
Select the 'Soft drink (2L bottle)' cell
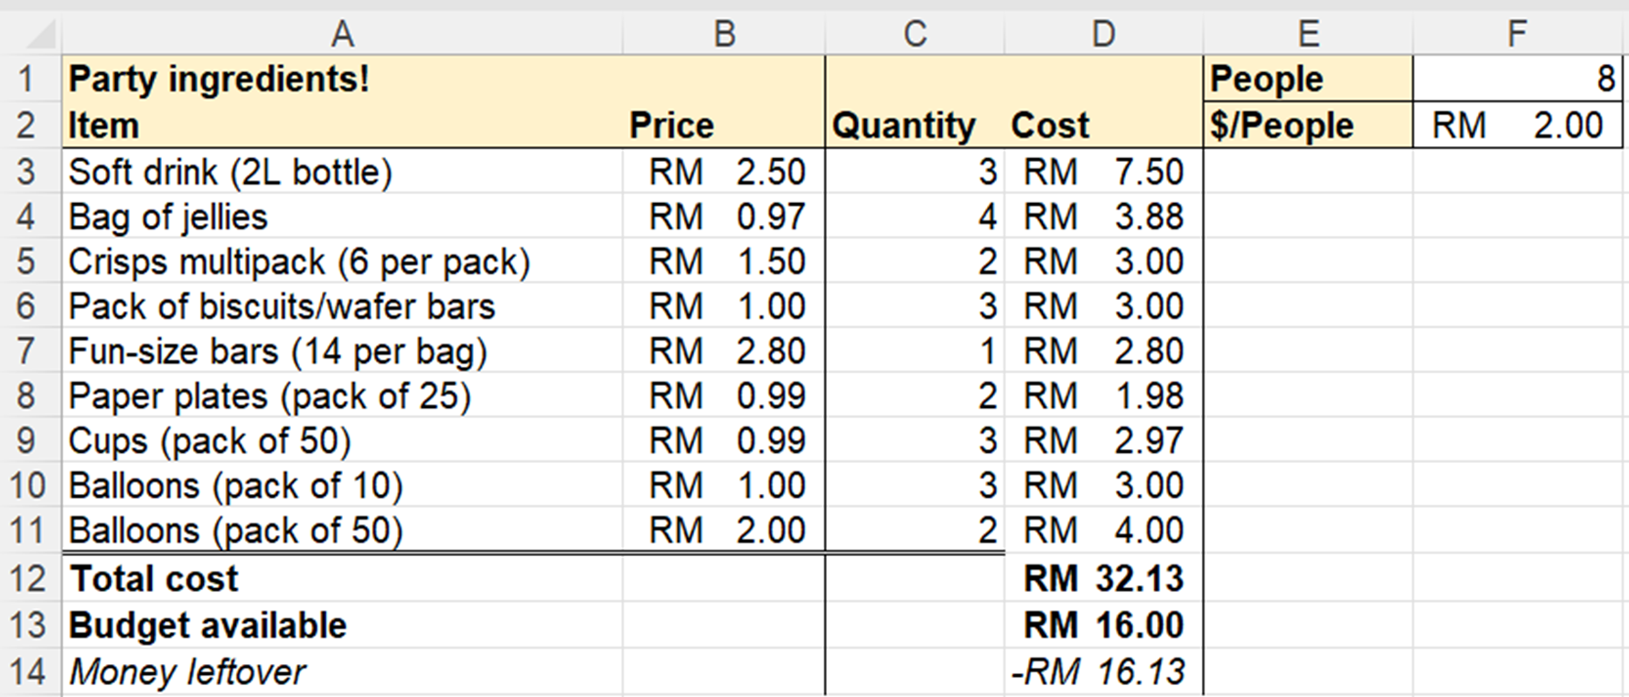point(342,172)
